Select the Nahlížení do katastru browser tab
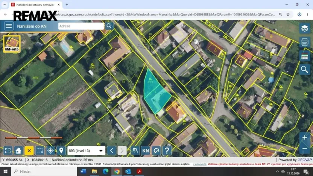Screen dimensions: 313x176 (35, 5)
